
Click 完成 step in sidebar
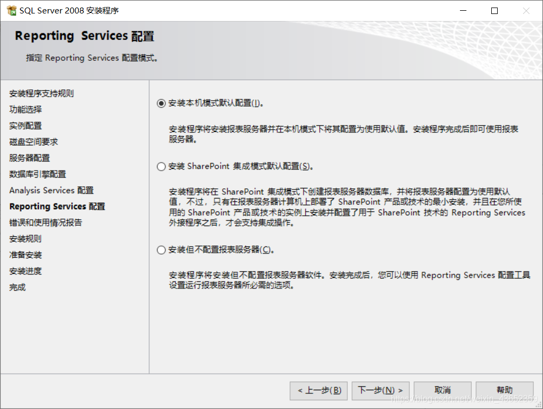[x=17, y=287]
